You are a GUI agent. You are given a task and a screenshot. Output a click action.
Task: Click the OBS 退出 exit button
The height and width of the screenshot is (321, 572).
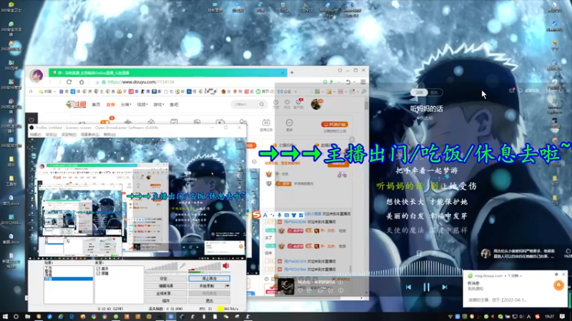tap(209, 301)
